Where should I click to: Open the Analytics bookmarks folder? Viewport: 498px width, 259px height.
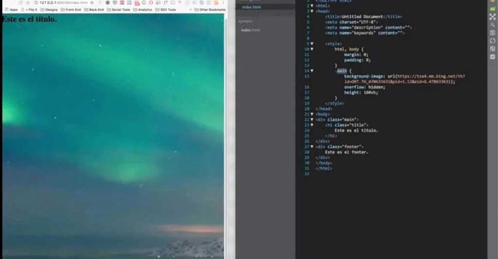(143, 10)
